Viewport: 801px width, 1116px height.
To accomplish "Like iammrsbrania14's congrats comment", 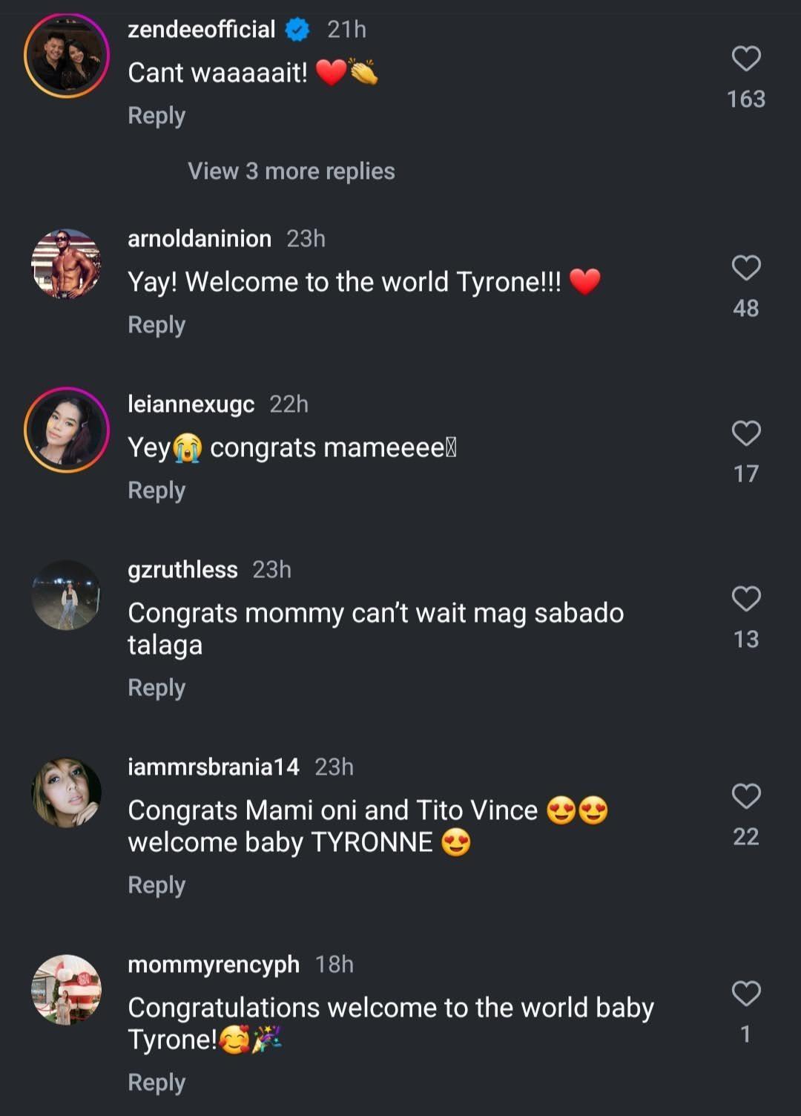I will (746, 796).
